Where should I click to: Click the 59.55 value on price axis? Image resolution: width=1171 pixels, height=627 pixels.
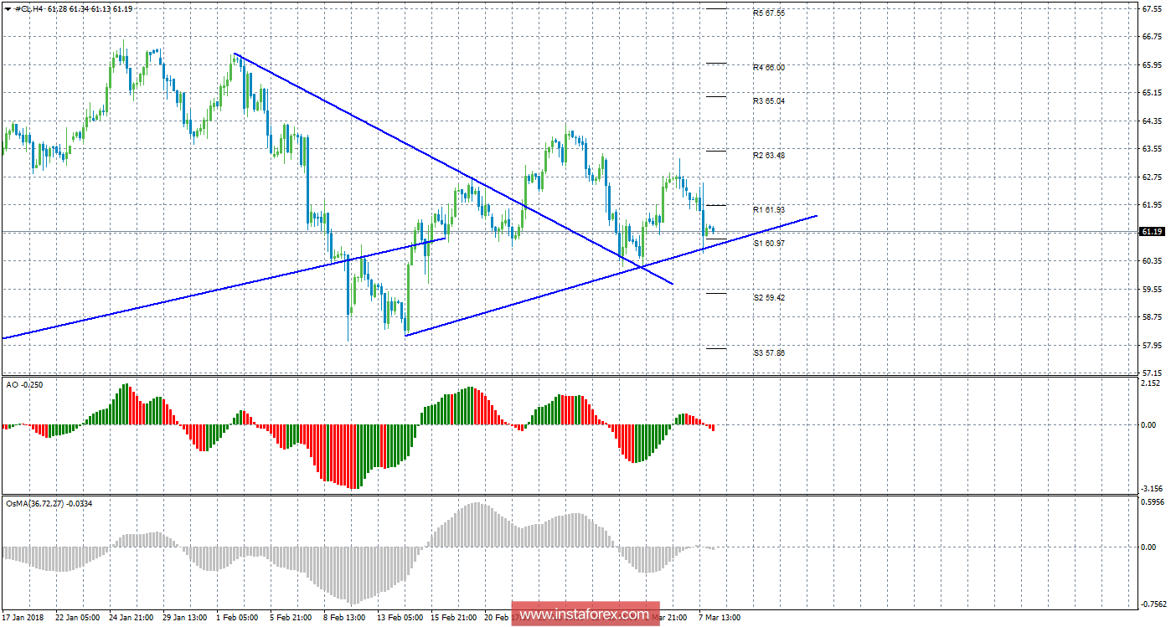pyautogui.click(x=1152, y=289)
